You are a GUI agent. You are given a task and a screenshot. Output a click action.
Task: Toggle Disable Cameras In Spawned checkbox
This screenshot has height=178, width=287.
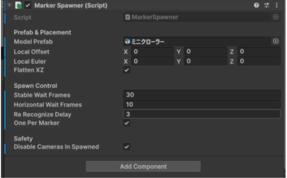127,147
